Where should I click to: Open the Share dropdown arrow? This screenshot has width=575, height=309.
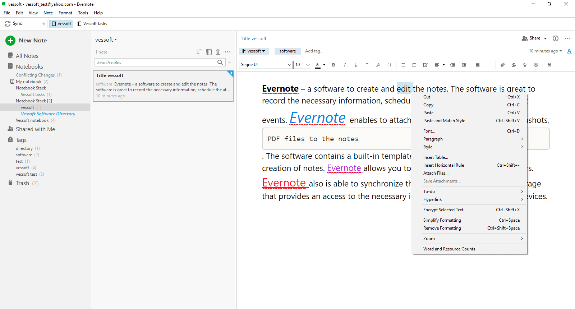pos(545,38)
